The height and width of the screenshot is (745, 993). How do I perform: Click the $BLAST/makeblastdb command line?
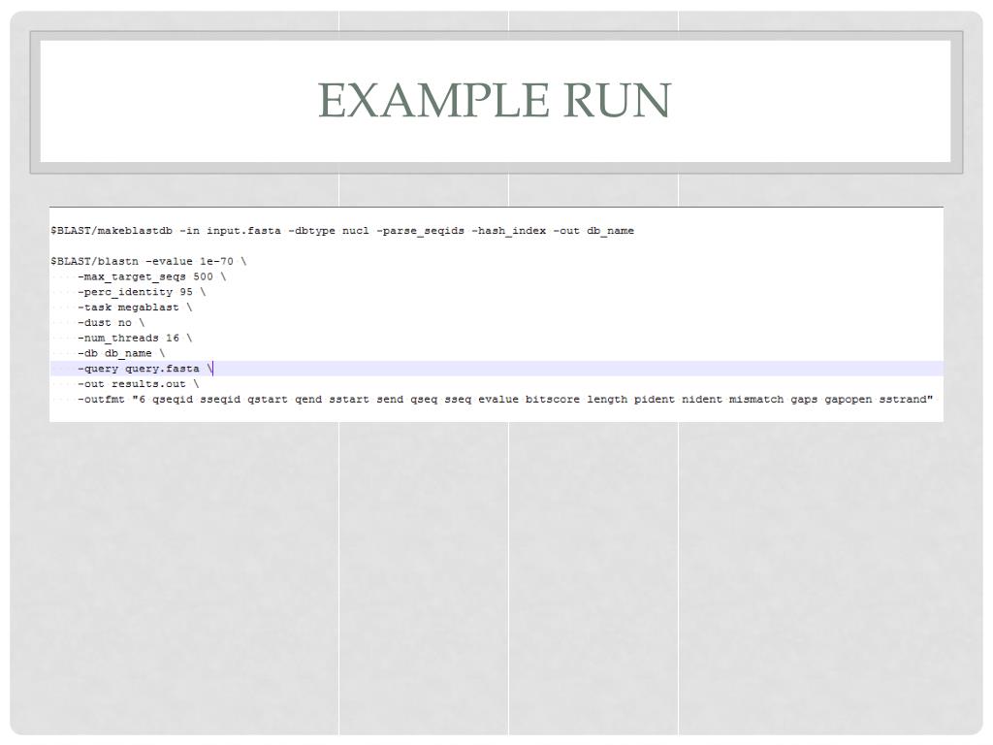342,231
